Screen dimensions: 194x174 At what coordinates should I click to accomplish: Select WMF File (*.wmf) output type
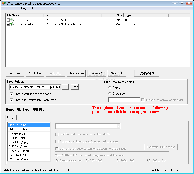[x=29, y=159]
